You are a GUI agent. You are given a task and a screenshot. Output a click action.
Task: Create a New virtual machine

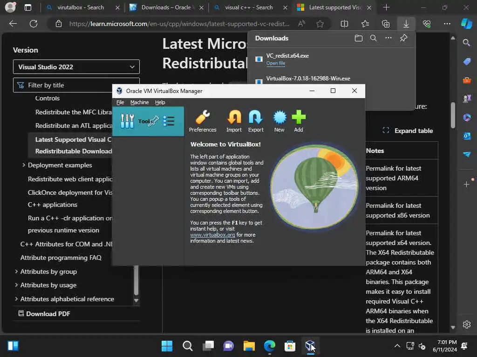click(x=279, y=121)
